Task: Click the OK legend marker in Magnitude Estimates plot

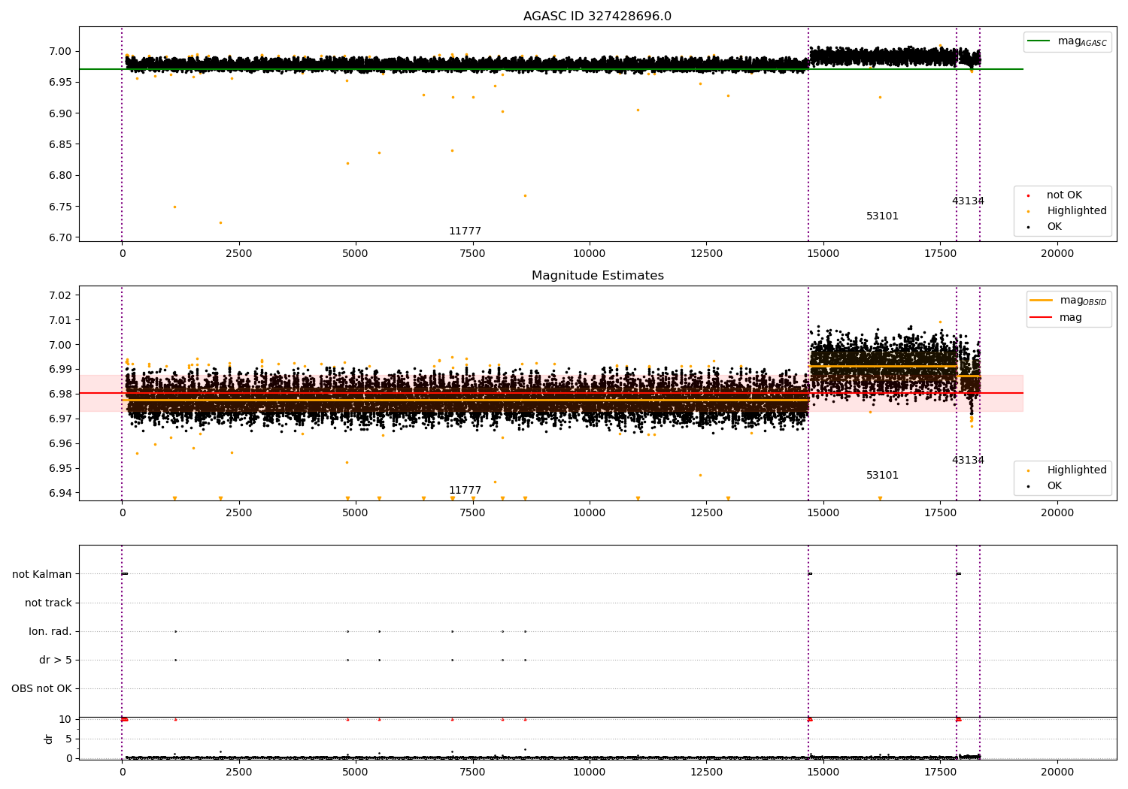Action: click(x=1028, y=486)
